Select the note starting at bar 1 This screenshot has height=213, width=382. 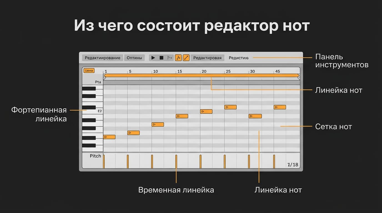pos(109,137)
